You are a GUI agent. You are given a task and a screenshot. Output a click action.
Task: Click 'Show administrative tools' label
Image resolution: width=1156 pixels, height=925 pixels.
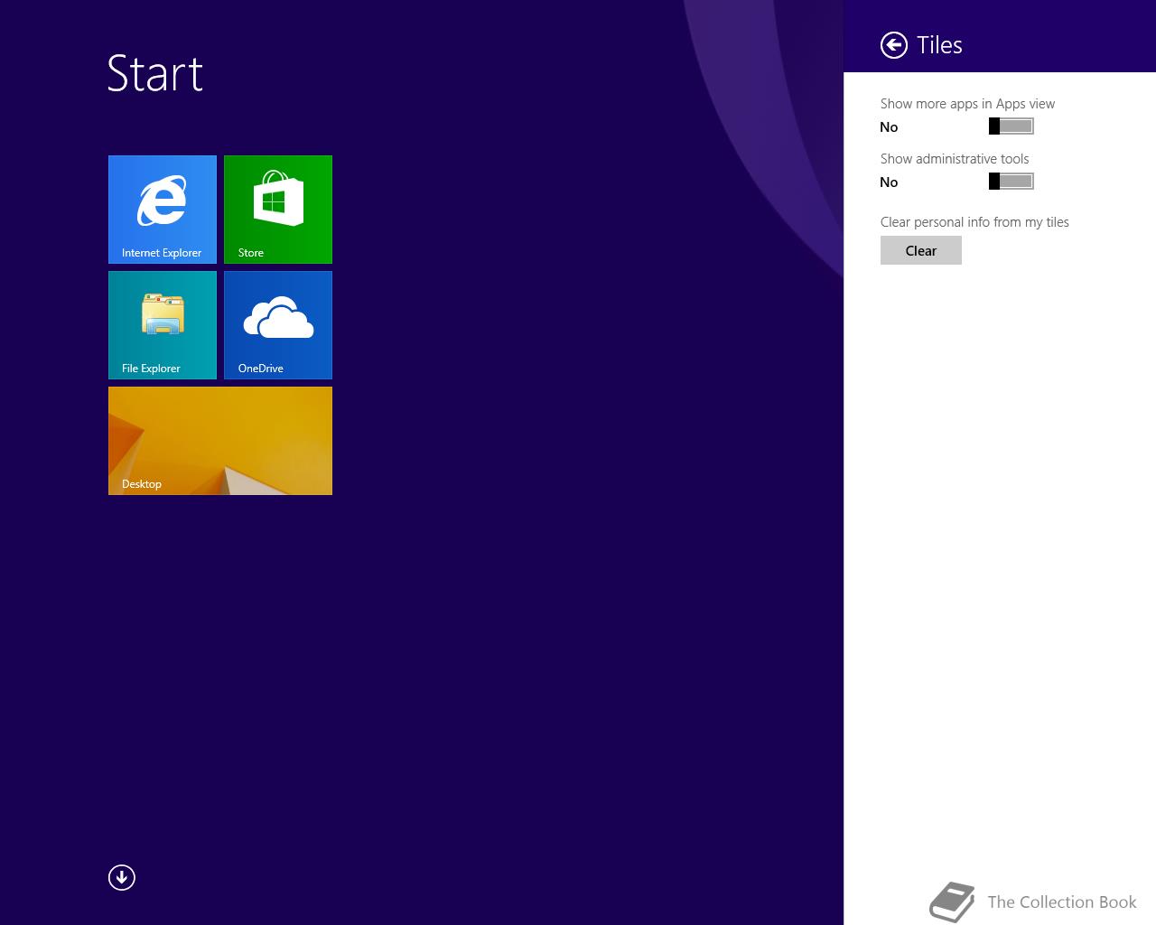pyautogui.click(x=955, y=159)
